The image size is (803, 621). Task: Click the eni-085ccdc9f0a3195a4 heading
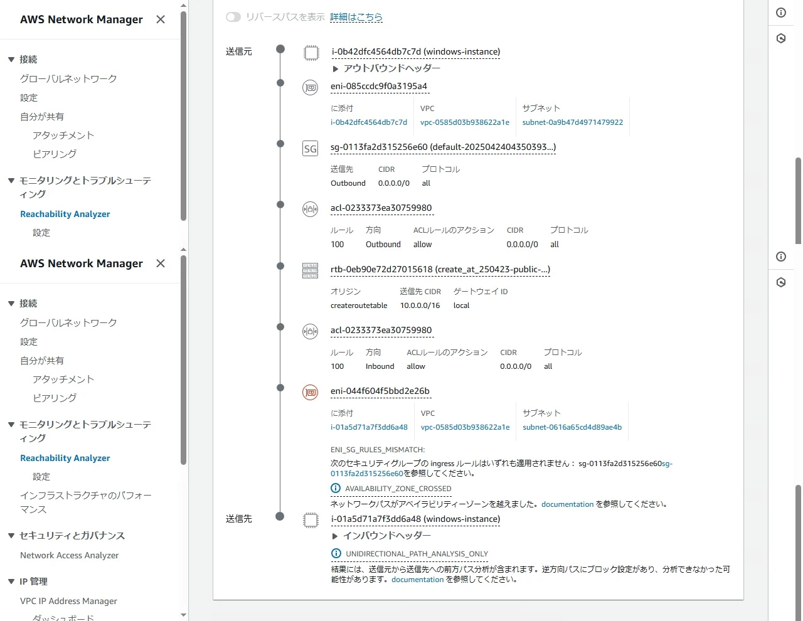(x=379, y=87)
